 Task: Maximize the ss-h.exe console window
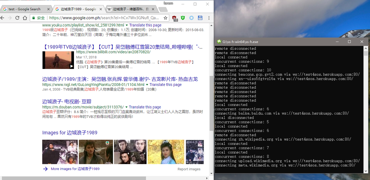349,42
